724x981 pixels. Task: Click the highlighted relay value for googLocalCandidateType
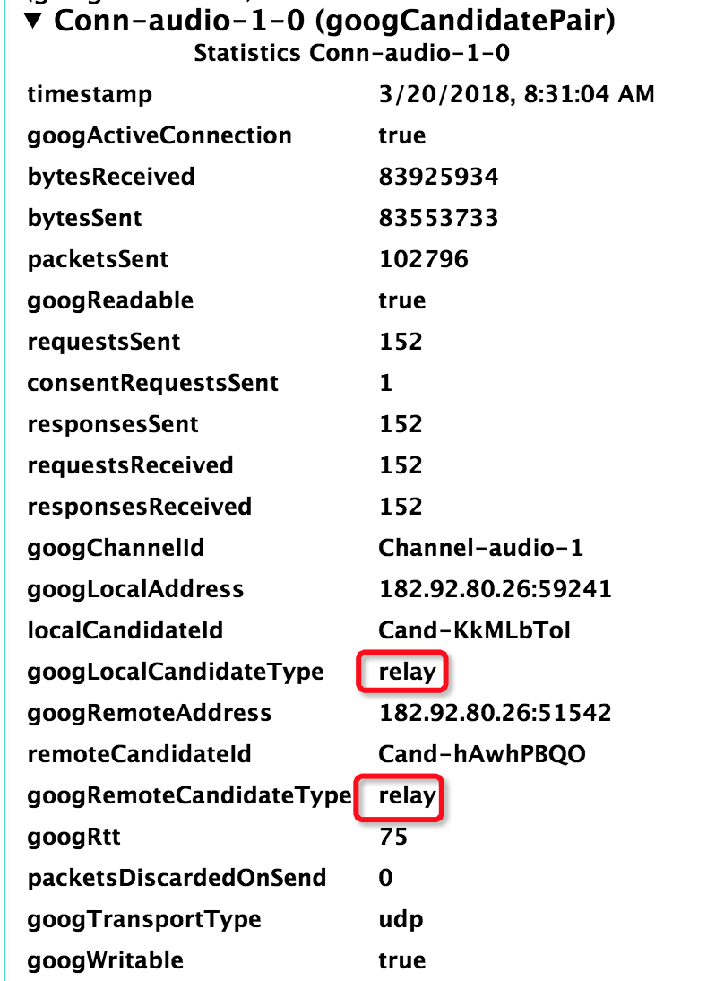(x=407, y=673)
